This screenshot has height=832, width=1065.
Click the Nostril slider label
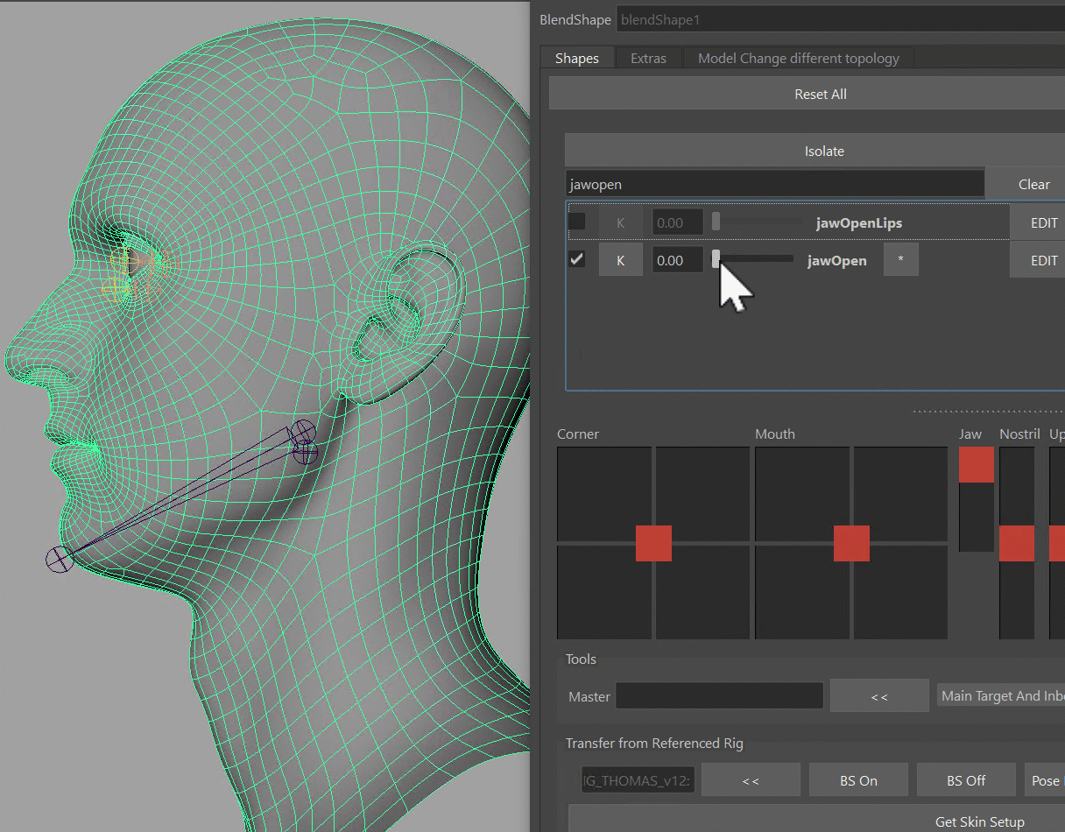[x=1019, y=434]
